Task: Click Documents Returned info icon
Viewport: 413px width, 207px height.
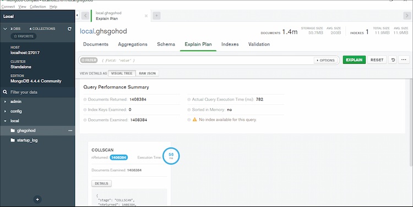Action: [85, 99]
